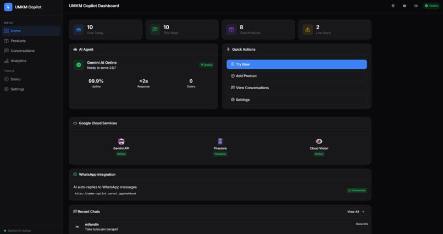The height and width of the screenshot is (234, 443).
Task: Click the 2 Low Stock card
Action: coord(335,29)
